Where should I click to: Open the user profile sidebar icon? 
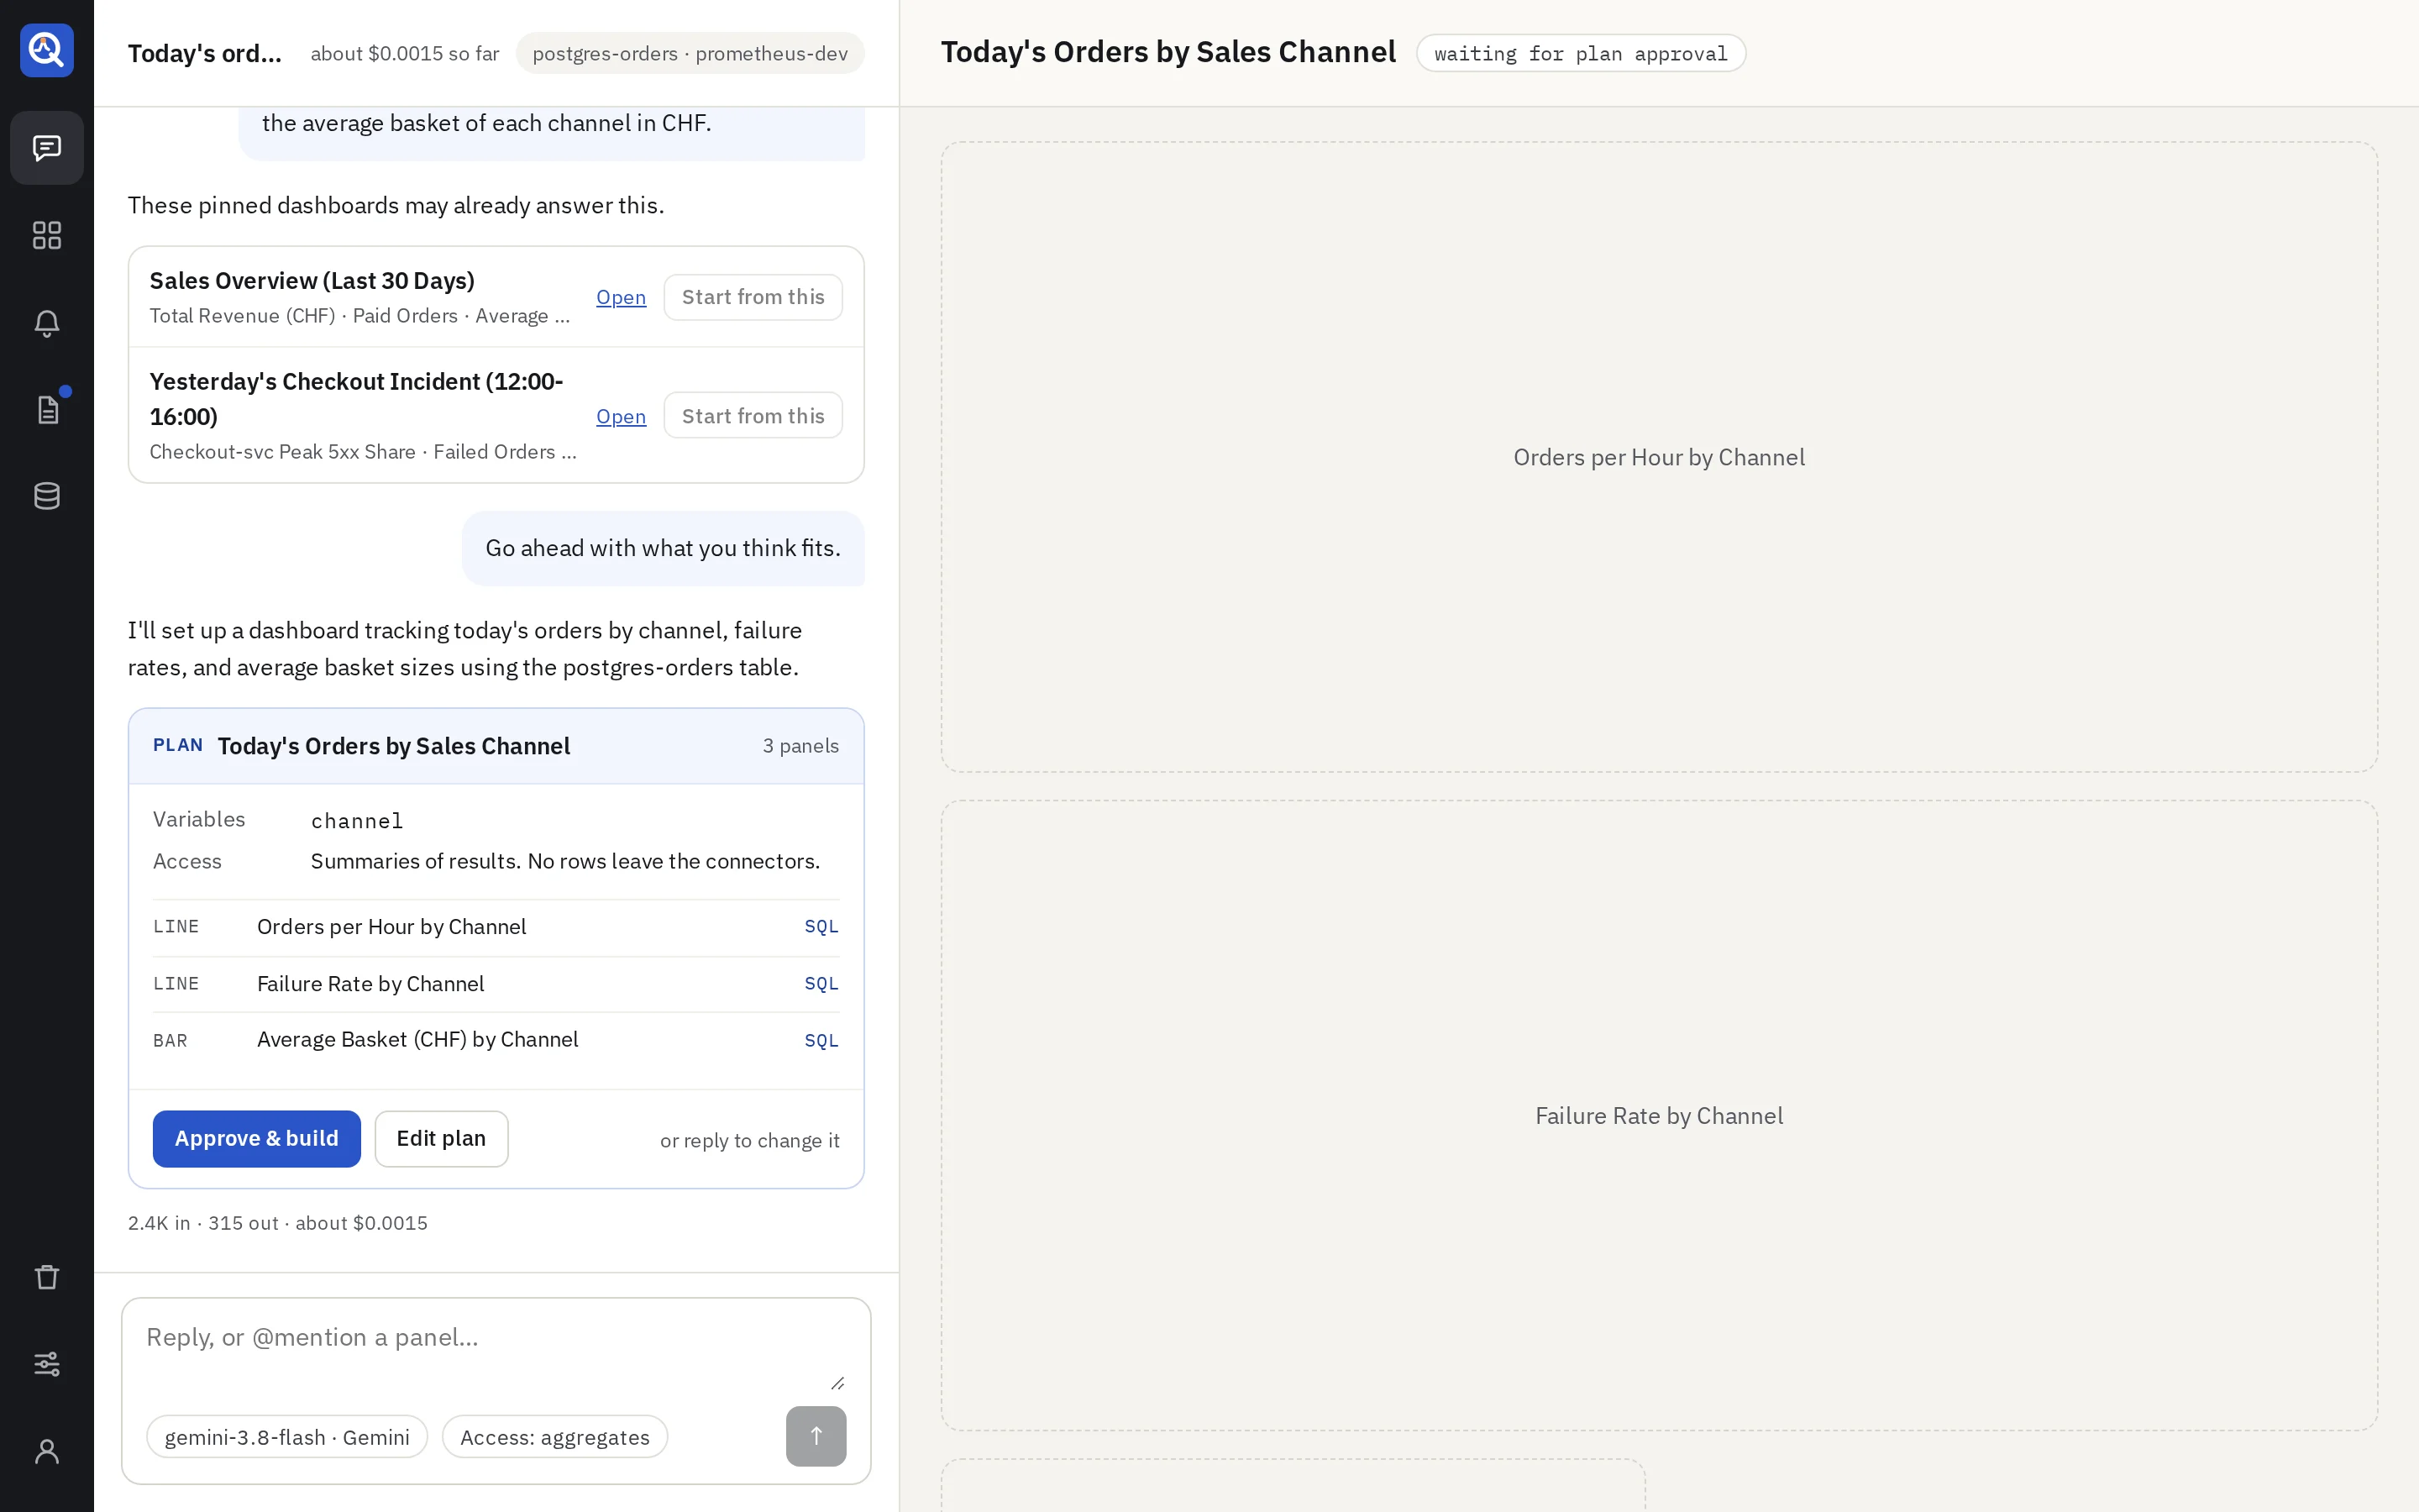pyautogui.click(x=47, y=1451)
